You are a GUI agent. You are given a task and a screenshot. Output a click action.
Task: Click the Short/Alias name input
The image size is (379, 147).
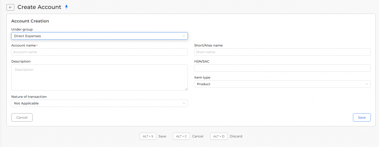tap(282, 52)
